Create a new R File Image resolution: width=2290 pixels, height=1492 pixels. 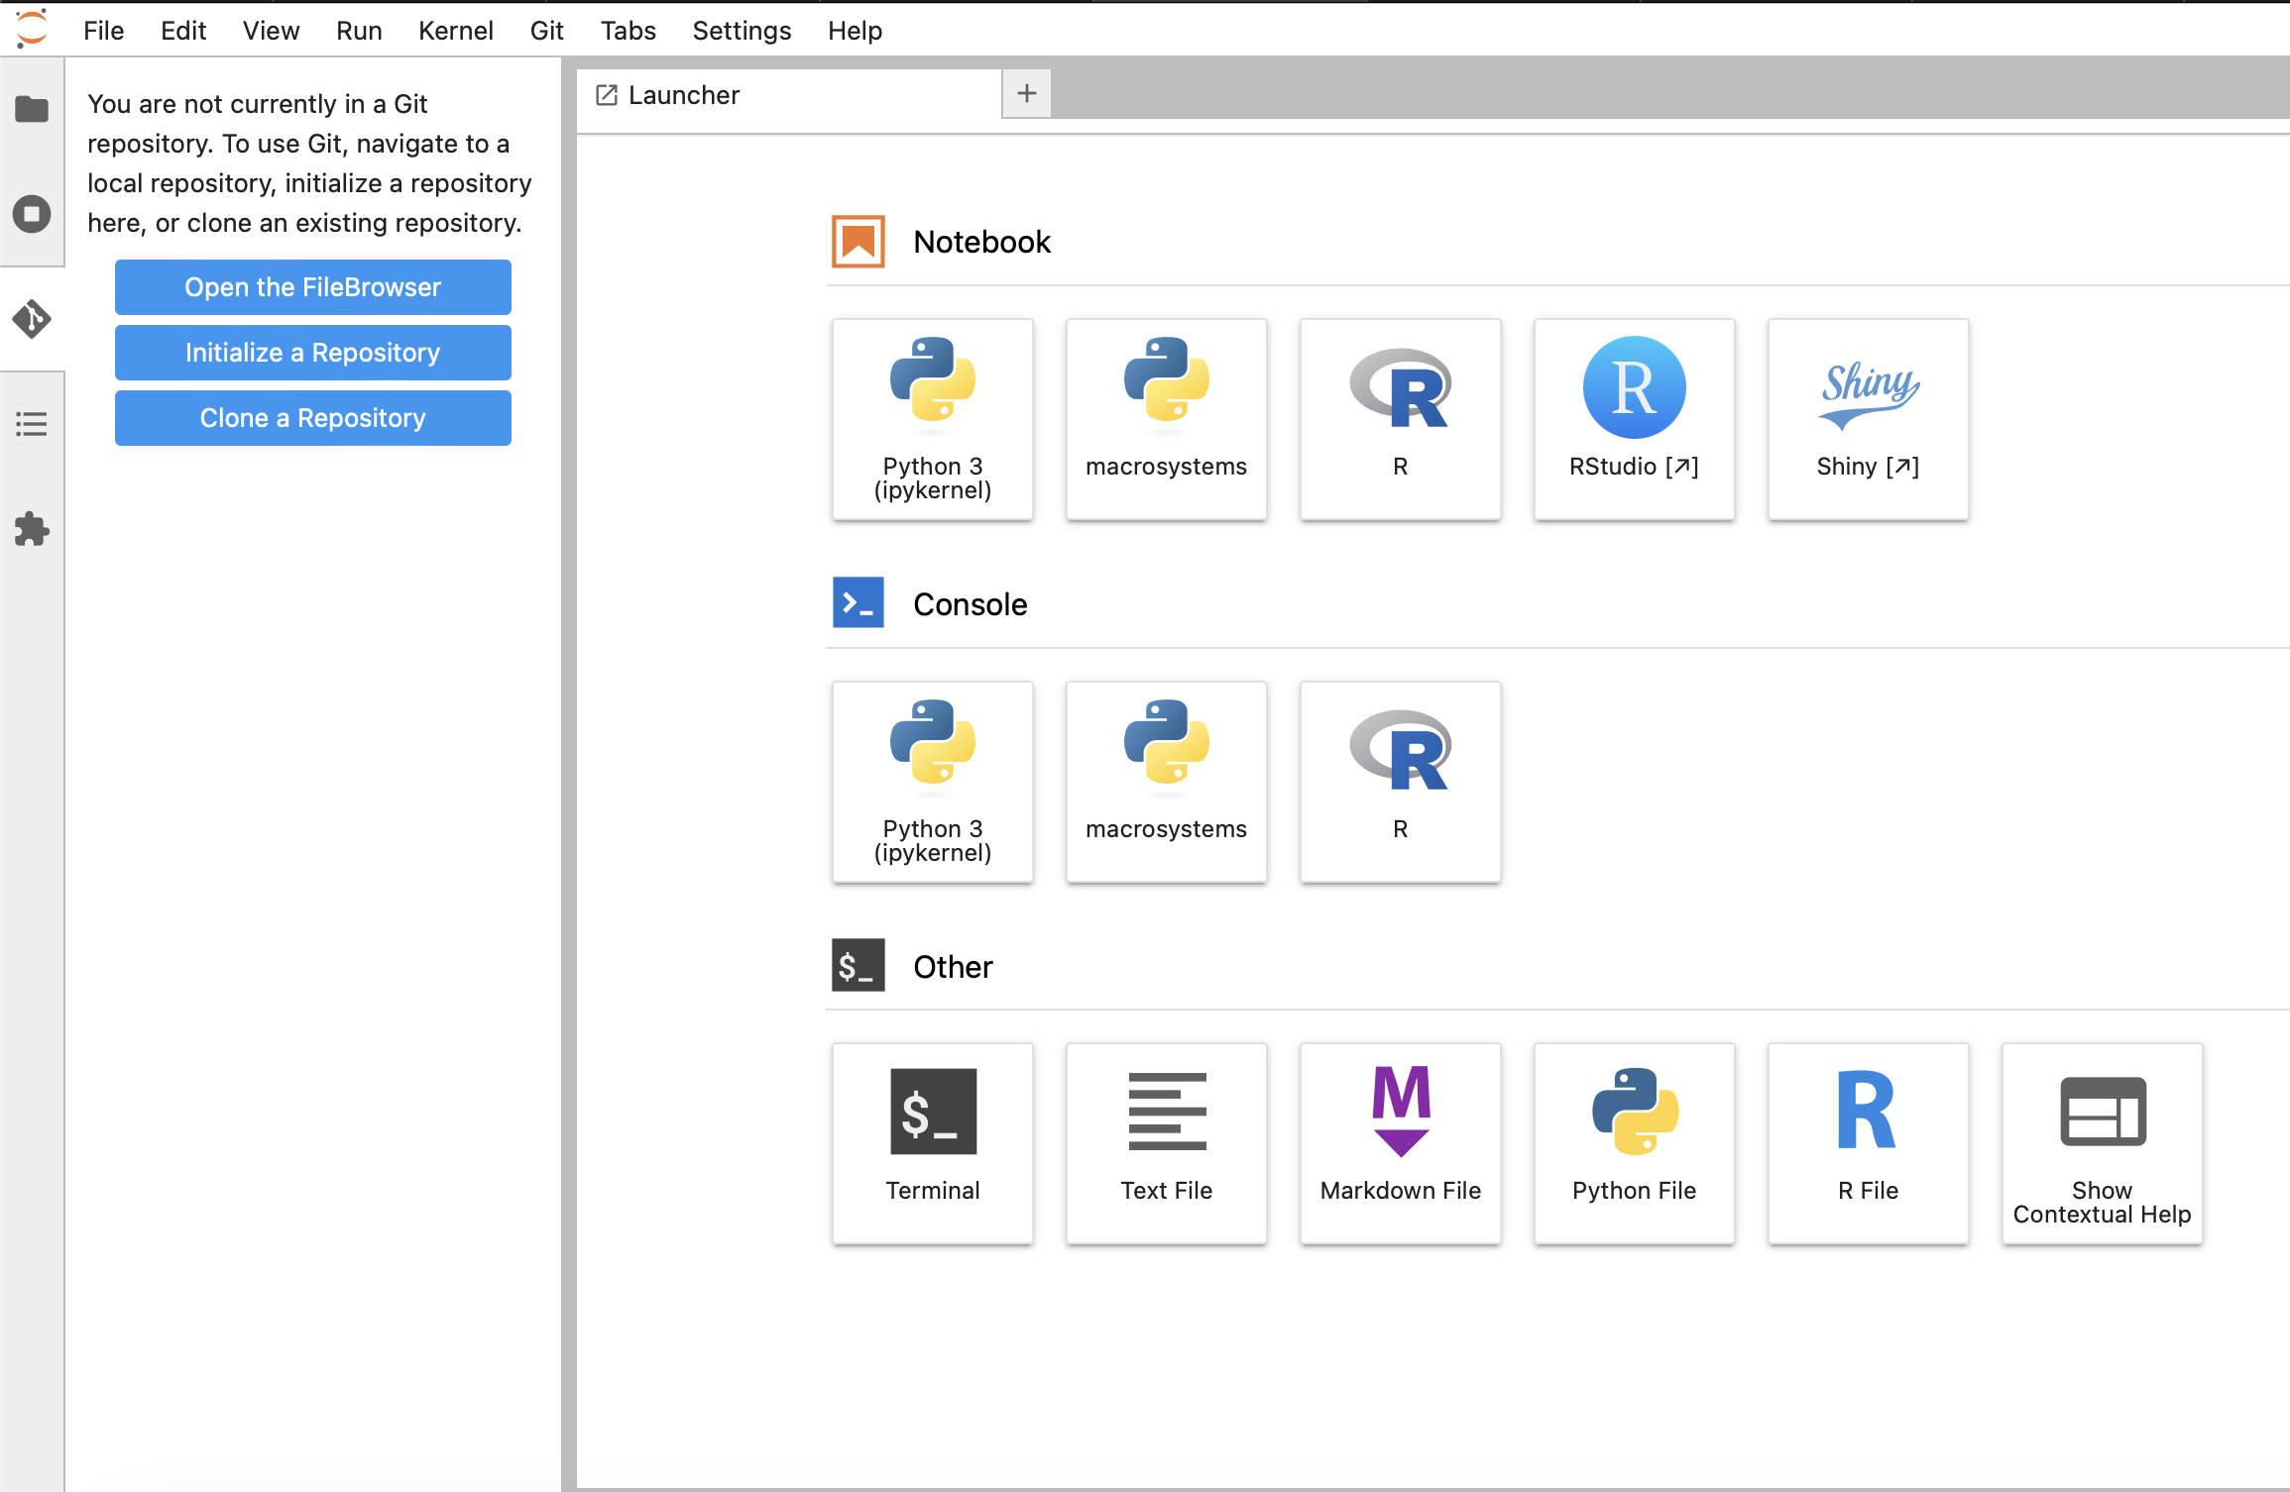pos(1868,1142)
